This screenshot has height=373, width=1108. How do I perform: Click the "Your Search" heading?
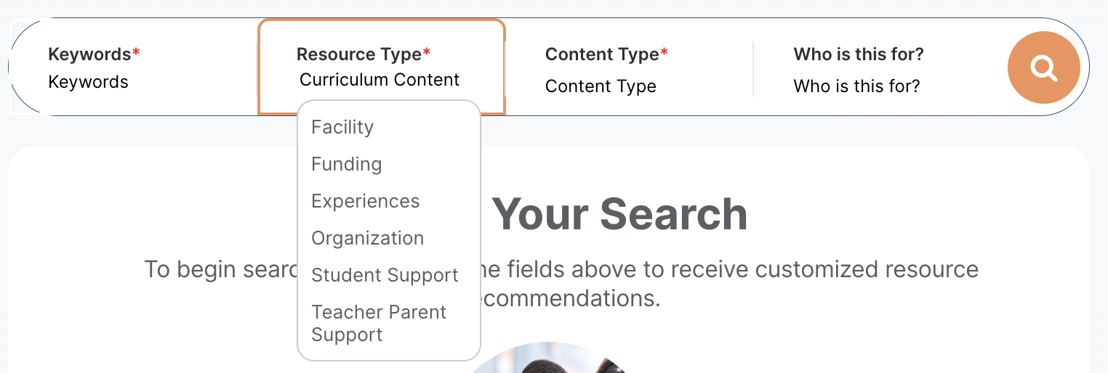pos(619,214)
